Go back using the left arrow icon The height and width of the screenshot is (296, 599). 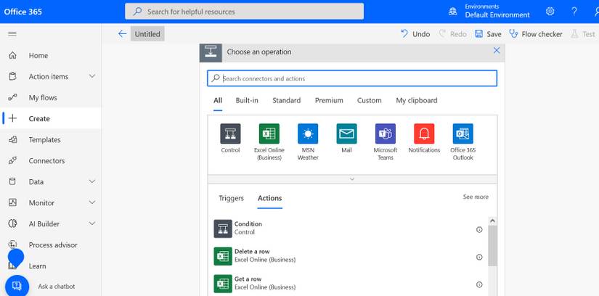pos(122,34)
